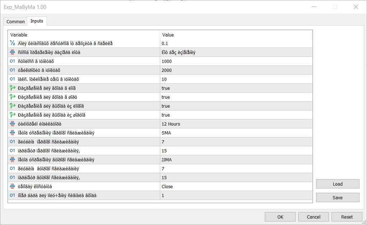Click the enum icon in the JJMA row

(13, 160)
